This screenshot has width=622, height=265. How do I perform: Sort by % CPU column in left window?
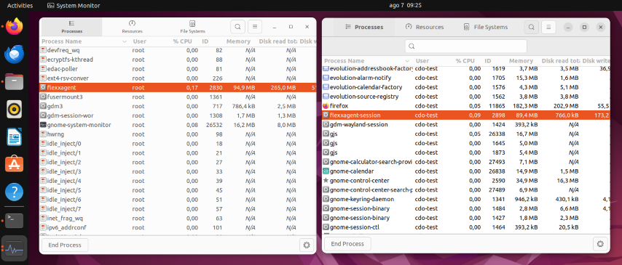(x=184, y=41)
